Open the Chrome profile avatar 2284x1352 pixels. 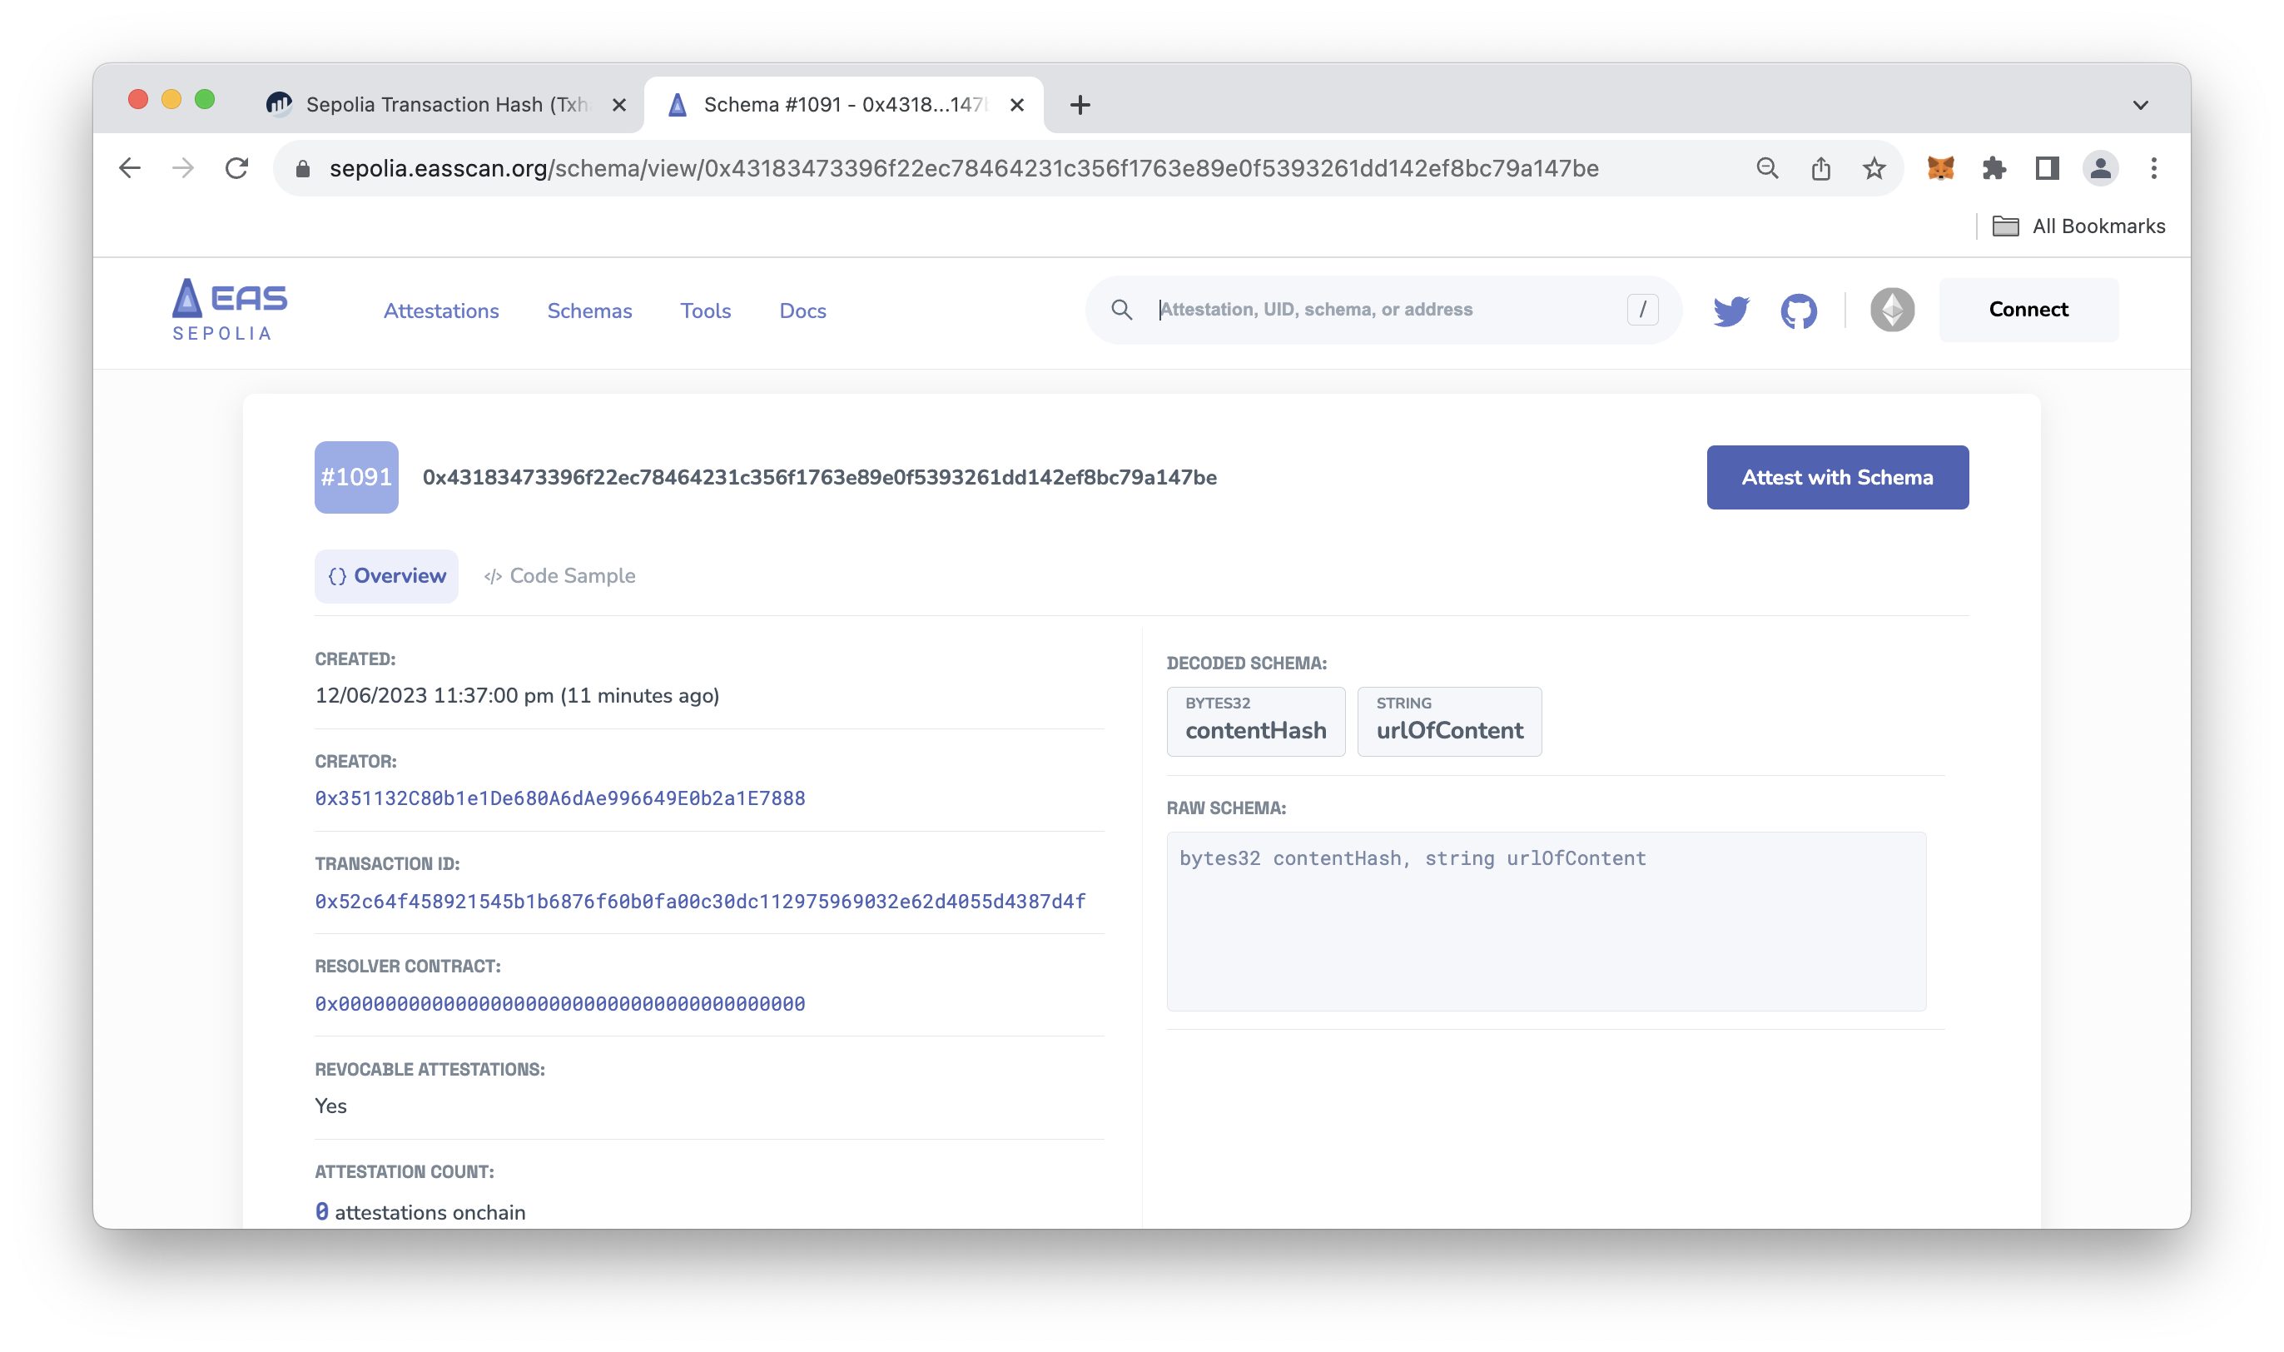point(2100,168)
